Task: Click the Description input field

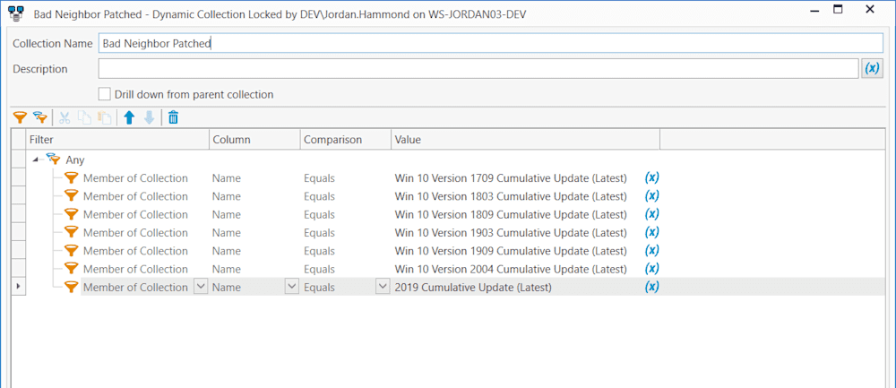Action: pyautogui.click(x=478, y=69)
